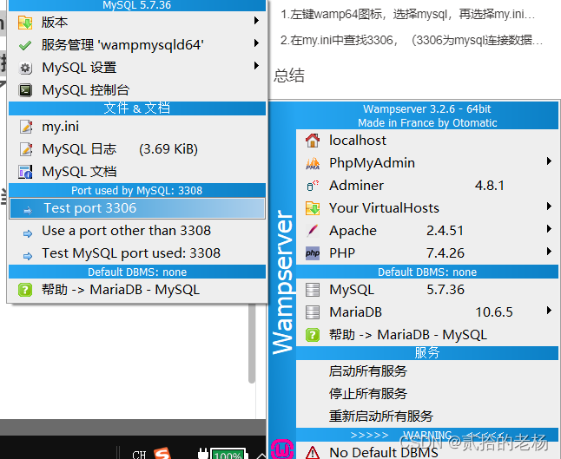Open 帮助 -> MariaDB - MySQL in MySQL submenu

coord(137,290)
